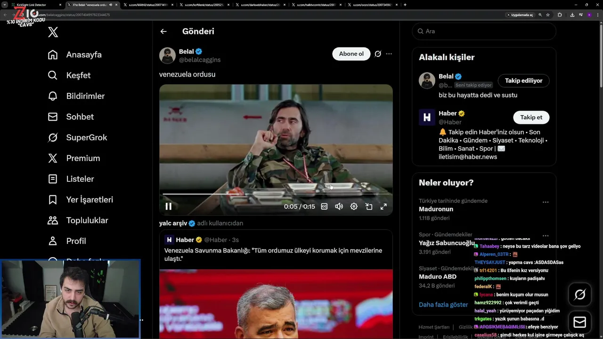This screenshot has width=603, height=339.
Task: Click the Yer İşaretleri bookmark icon
Action: [x=53, y=200]
